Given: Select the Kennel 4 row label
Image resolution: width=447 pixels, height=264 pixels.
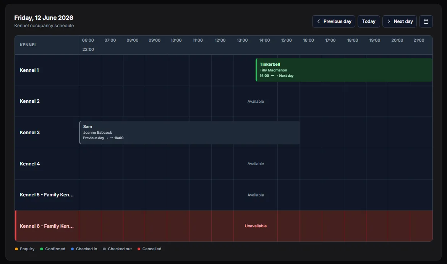Looking at the screenshot, I should tap(30, 164).
